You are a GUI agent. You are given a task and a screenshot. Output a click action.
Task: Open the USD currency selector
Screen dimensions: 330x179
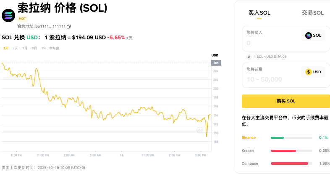pos(313,72)
